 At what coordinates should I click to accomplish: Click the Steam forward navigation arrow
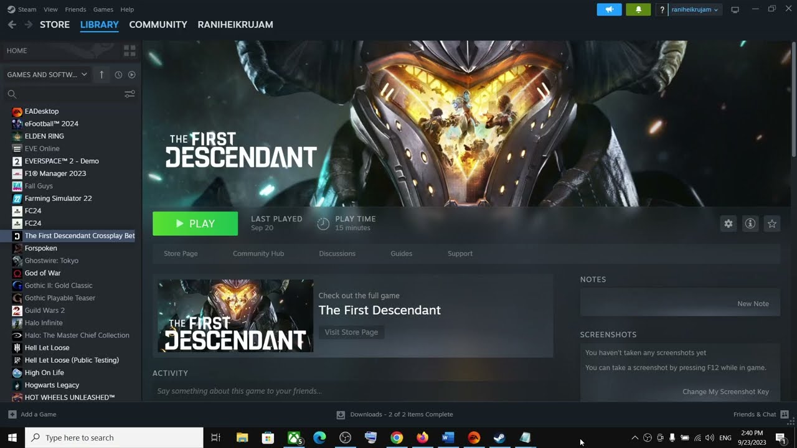coord(28,24)
